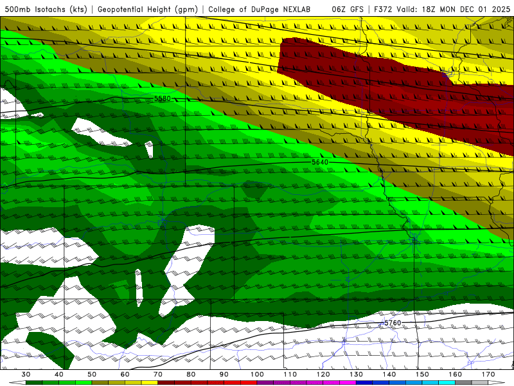
Task: Select the light gray swatch in the color bar
Action: tap(480, 383)
